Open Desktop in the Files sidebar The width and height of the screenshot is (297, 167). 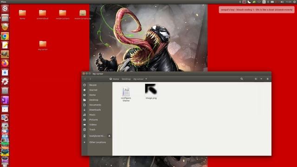pyautogui.click(x=97, y=100)
